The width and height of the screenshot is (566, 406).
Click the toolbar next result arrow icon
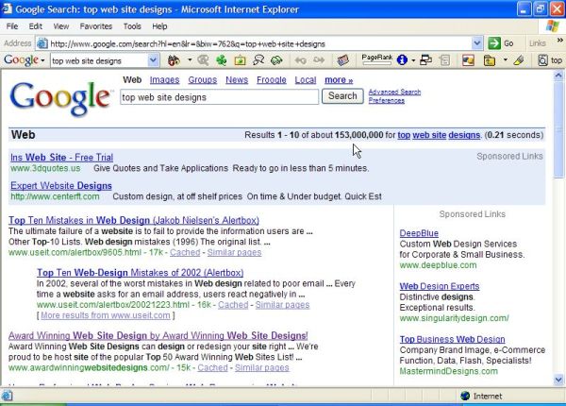point(319,60)
